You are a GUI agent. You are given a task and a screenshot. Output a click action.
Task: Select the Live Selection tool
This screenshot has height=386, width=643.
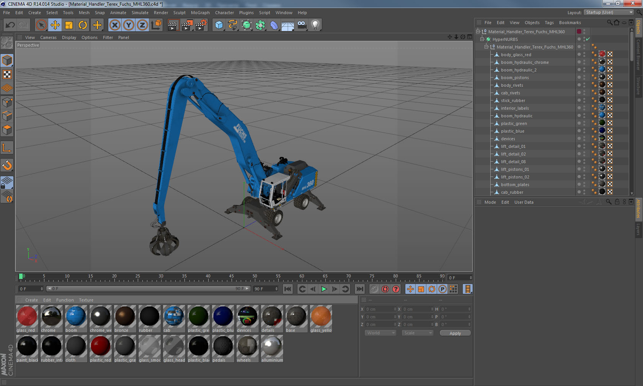pyautogui.click(x=41, y=25)
